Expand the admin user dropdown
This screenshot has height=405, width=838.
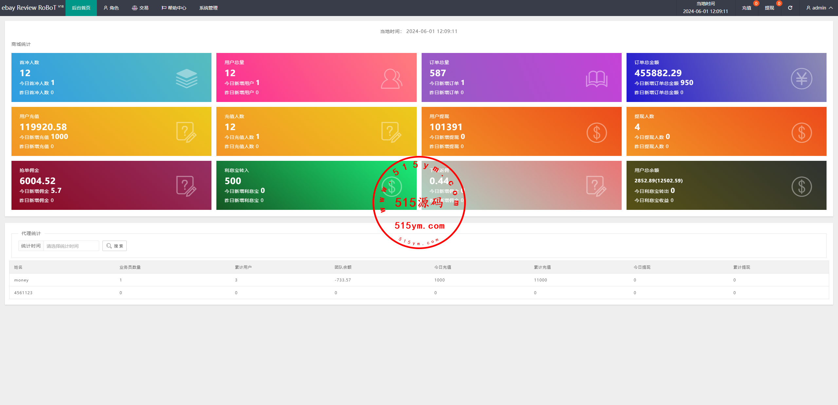click(819, 8)
